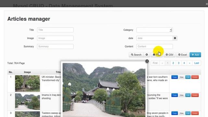The width and height of the screenshot is (208, 117).
Task: Go to pagination page 4
Action: click(184, 63)
